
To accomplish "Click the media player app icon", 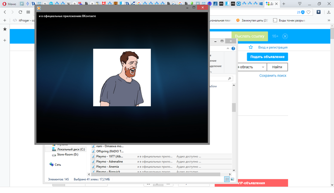I will pyautogui.click(x=39, y=8).
